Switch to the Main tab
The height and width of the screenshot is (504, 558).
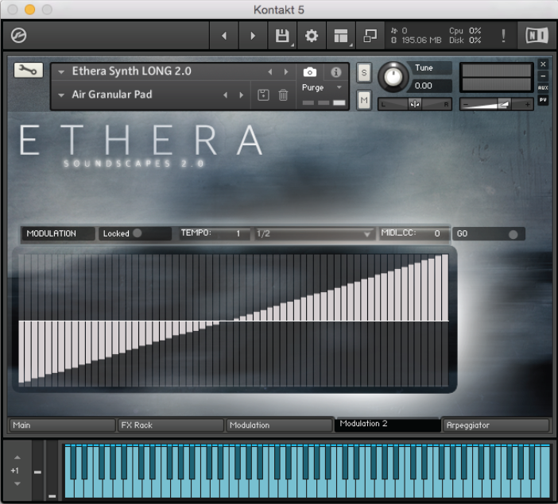point(61,425)
